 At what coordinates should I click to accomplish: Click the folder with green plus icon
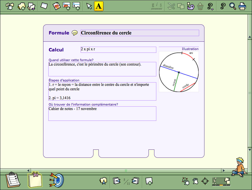click(x=21, y=6)
